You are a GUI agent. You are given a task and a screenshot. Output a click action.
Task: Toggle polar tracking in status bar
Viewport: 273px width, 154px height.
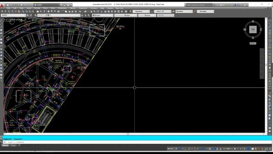pyautogui.click(x=189, y=149)
